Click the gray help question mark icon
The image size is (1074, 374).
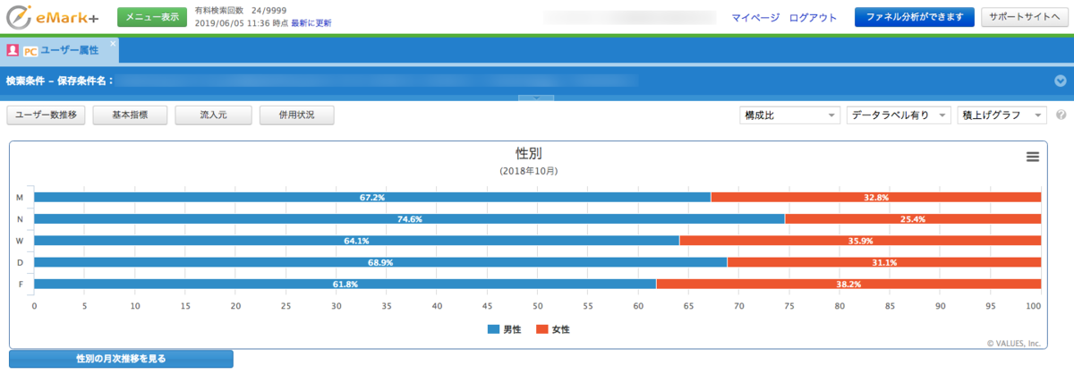pos(1061,115)
